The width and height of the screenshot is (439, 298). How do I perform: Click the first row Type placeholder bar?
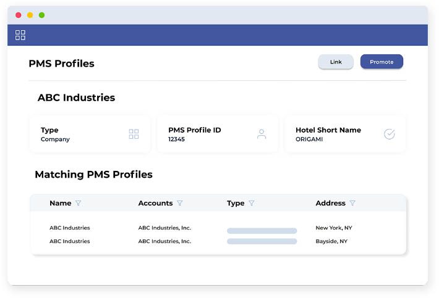(x=262, y=231)
